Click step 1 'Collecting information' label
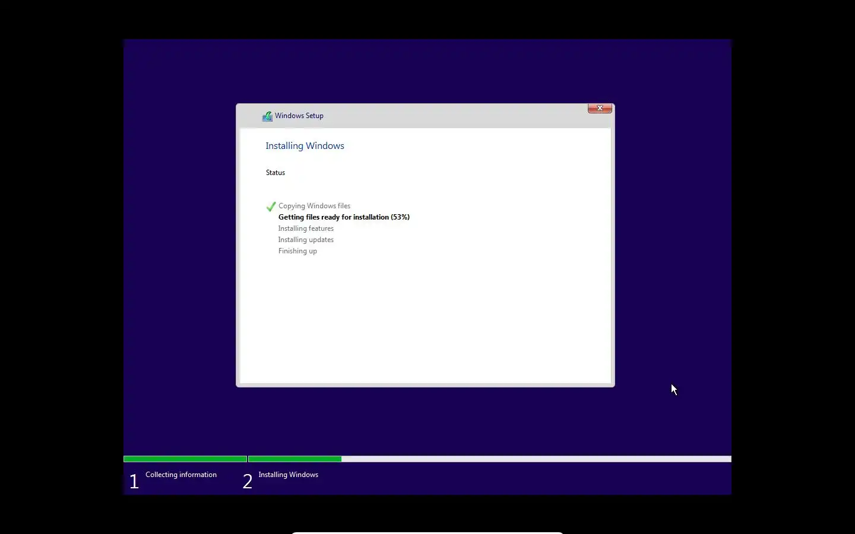The image size is (855, 534). (x=181, y=475)
